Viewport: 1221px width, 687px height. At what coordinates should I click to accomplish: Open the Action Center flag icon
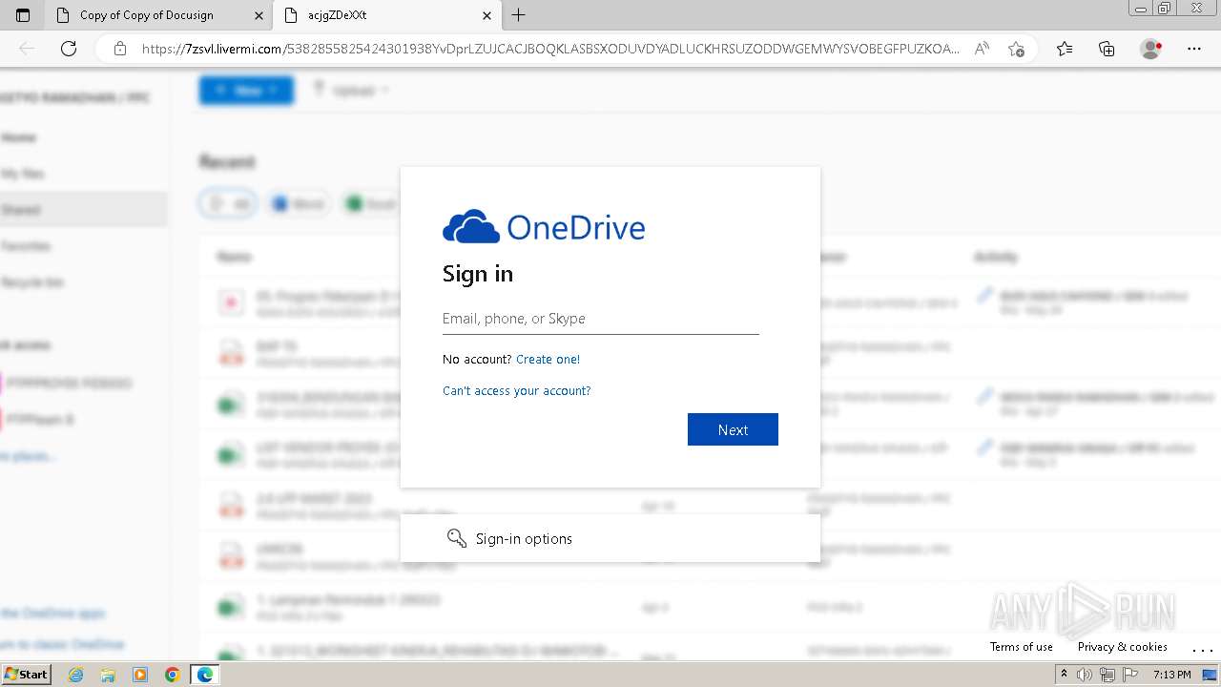pos(1130,675)
